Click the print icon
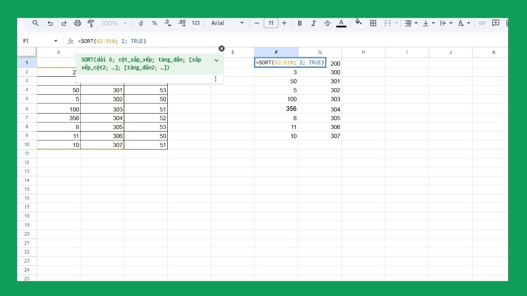The height and width of the screenshot is (296, 527). (78, 23)
